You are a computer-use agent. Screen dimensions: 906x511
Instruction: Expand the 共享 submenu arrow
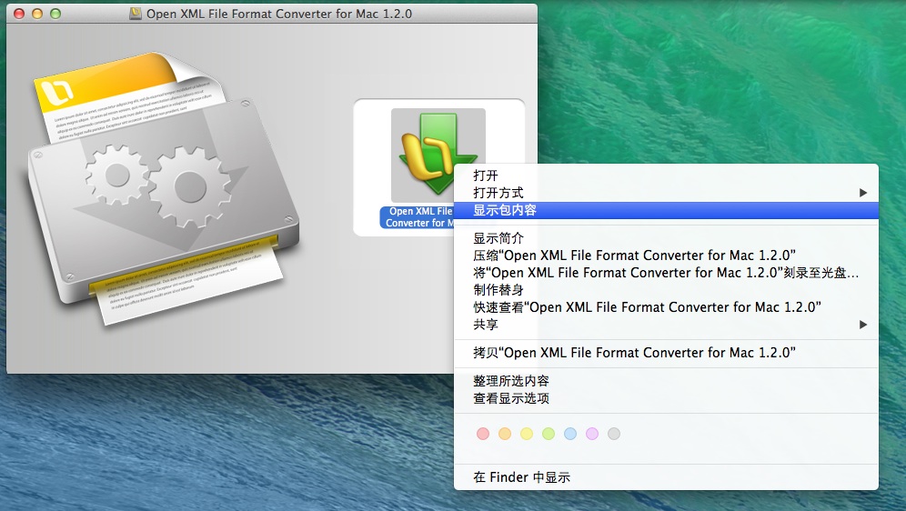(862, 325)
